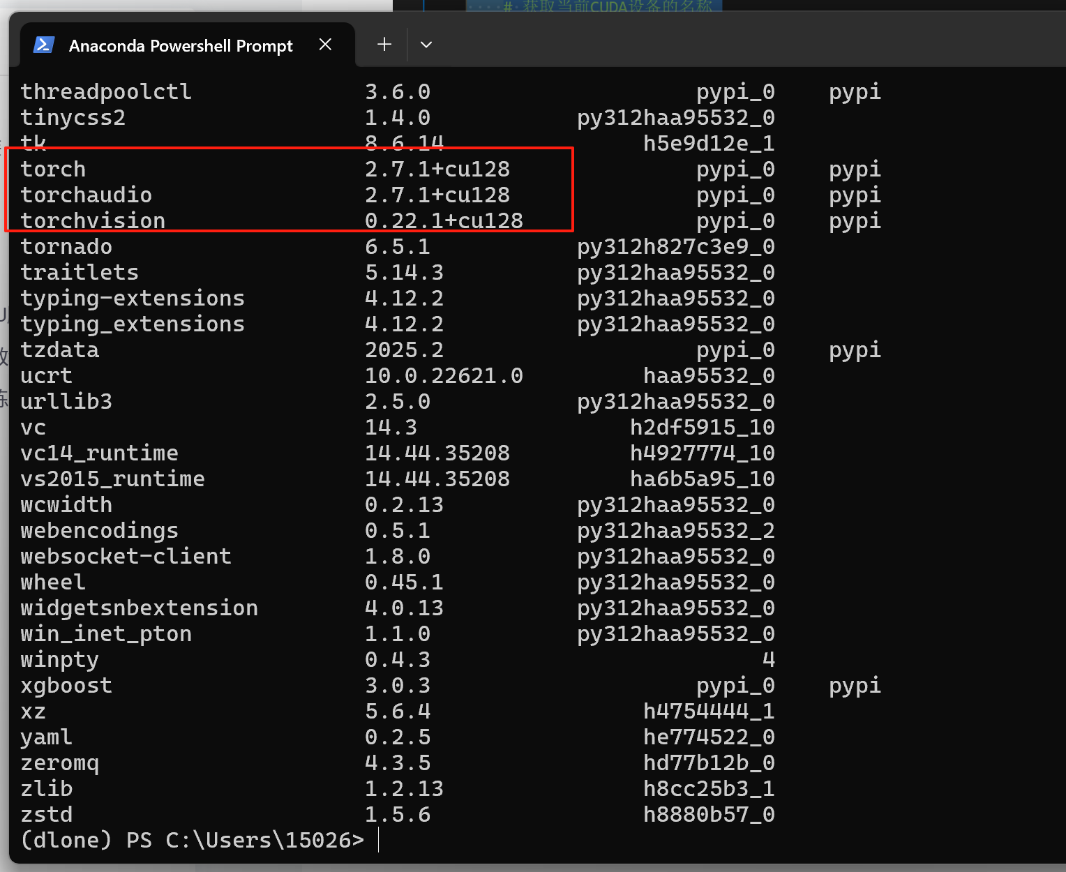1066x872 pixels.
Task: Click the xgboost package name
Action: pos(66,686)
